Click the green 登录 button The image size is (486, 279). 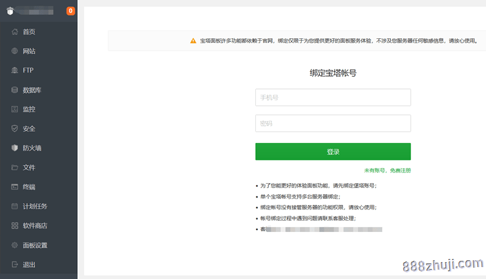(x=333, y=152)
